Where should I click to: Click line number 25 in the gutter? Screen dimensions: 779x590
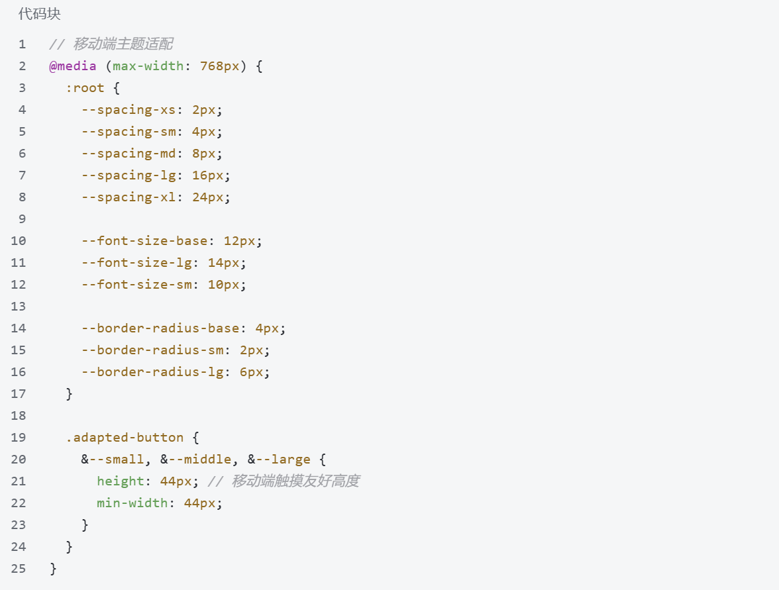tap(19, 569)
